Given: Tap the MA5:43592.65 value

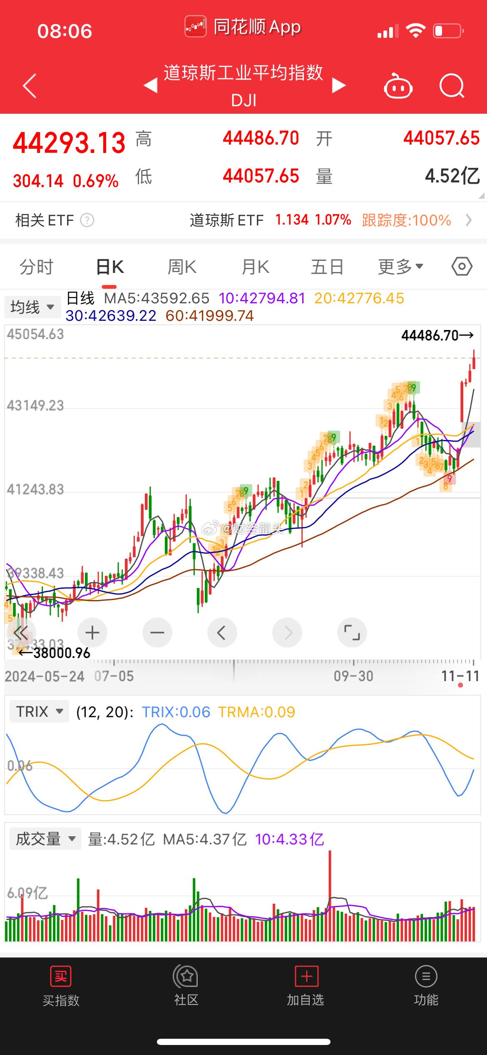Looking at the screenshot, I should (x=157, y=298).
